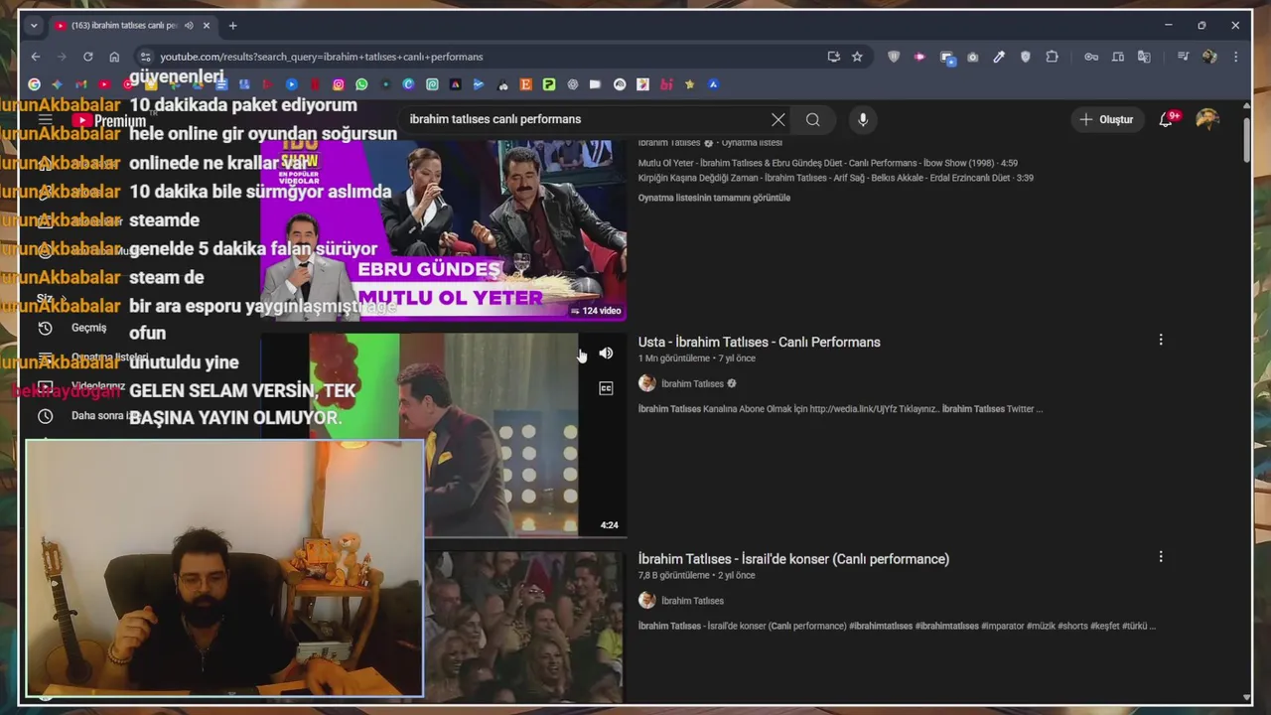Open the Chrome three-dot menu
Image resolution: width=1271 pixels, height=715 pixels.
click(1235, 57)
